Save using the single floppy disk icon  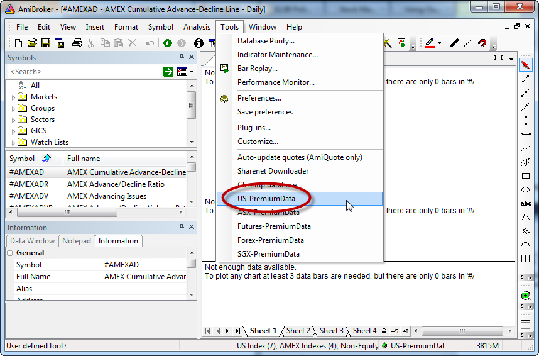tap(46, 43)
